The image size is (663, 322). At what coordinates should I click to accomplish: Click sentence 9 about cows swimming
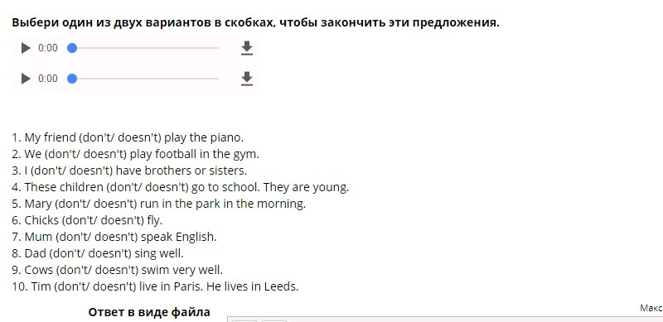tap(117, 270)
